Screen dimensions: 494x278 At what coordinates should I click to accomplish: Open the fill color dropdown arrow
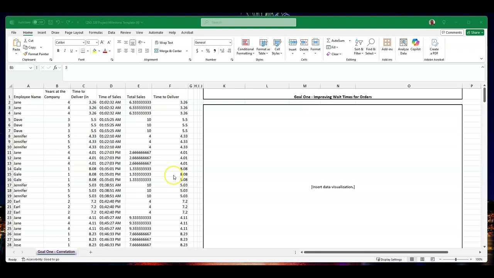(x=99, y=51)
